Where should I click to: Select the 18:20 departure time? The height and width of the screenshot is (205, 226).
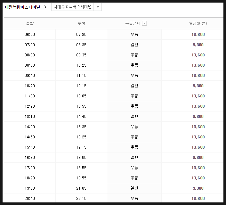click(30, 178)
